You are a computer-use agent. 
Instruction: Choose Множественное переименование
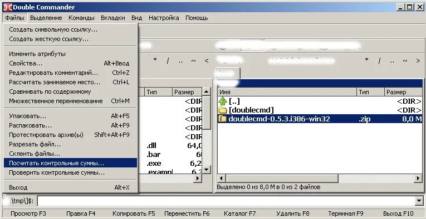pyautogui.click(x=70, y=101)
